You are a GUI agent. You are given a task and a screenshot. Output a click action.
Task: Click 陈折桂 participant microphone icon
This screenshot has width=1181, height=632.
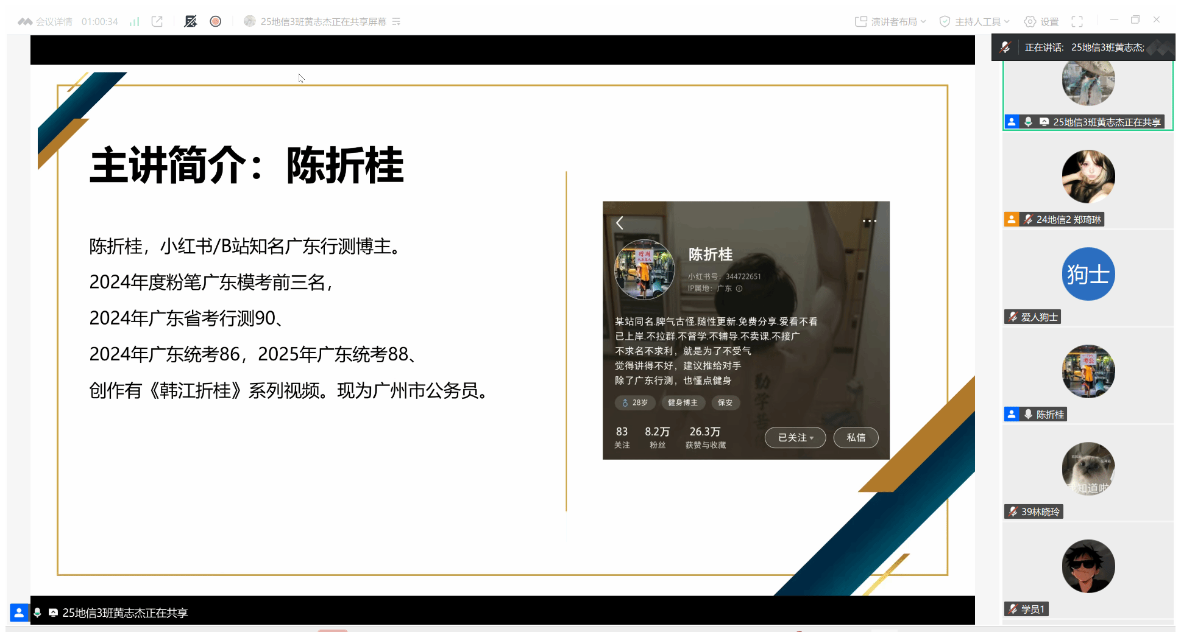[x=1028, y=415]
